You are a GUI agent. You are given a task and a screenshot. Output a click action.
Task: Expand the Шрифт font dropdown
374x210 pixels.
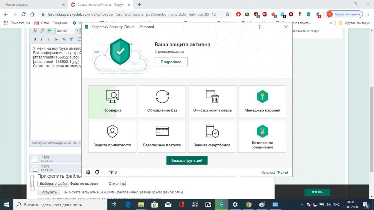tap(77, 31)
